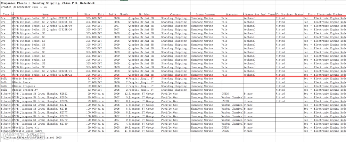Click the 'Basic Prosperity' name cell
The height and width of the screenshot is (142, 346).
coord(45,90)
